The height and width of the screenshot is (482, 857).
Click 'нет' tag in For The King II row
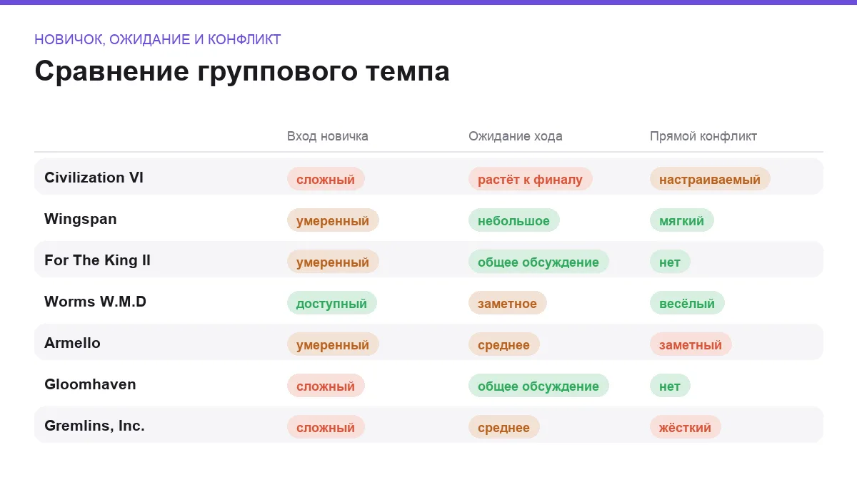(x=670, y=262)
